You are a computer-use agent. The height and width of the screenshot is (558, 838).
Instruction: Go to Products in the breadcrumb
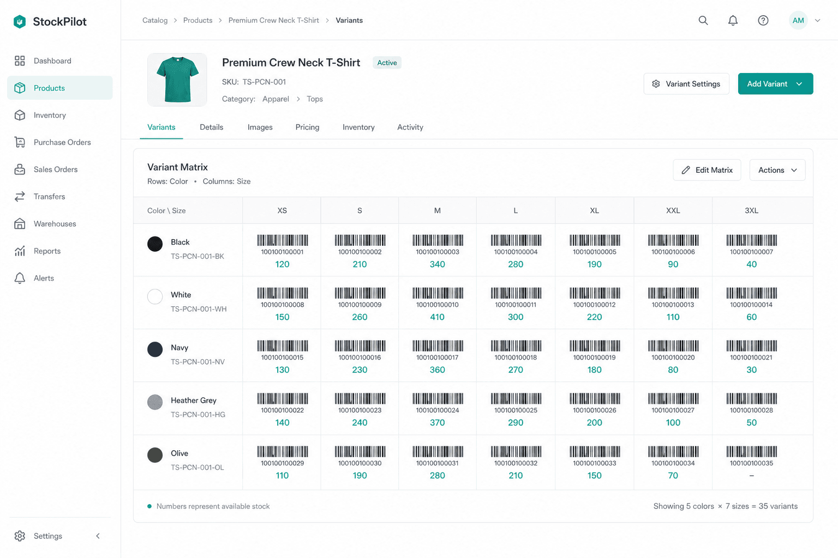click(x=197, y=20)
